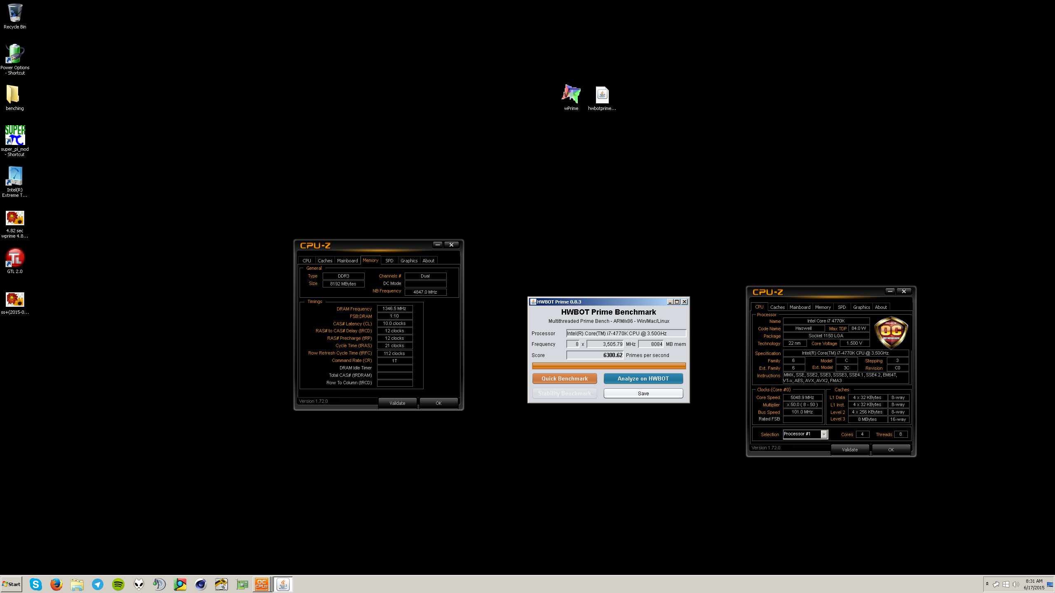Open Memory tab in right CPU-Z window

[x=823, y=307]
